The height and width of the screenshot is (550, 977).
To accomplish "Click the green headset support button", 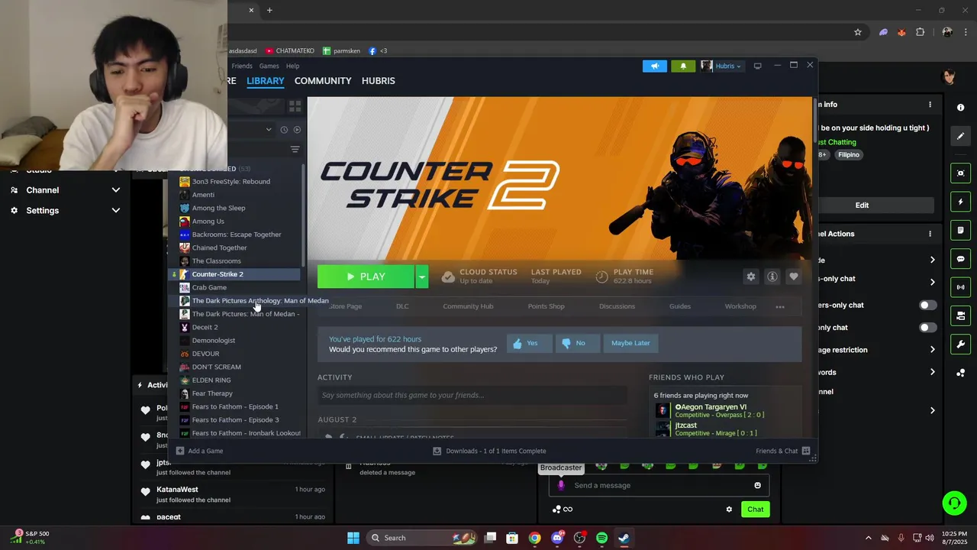I will [954, 503].
